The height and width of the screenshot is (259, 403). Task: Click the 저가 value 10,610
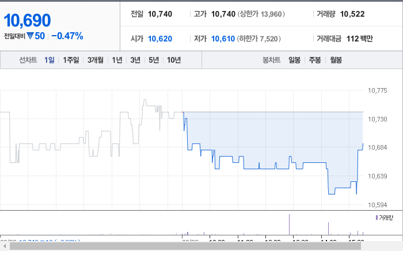pyautogui.click(x=223, y=39)
